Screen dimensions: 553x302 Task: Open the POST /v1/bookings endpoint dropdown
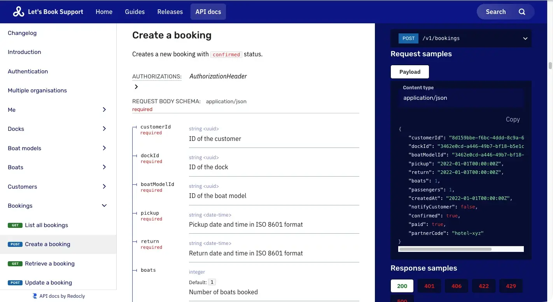[461, 38]
